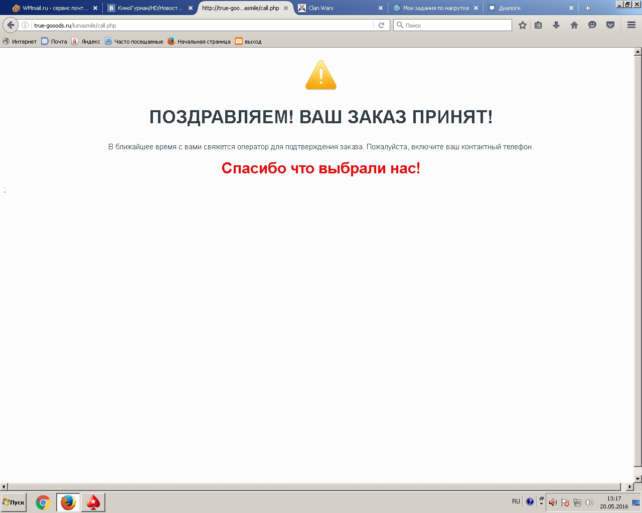642x513 pixels.
Task: Open the Яндекс bookmark
Action: 86,42
